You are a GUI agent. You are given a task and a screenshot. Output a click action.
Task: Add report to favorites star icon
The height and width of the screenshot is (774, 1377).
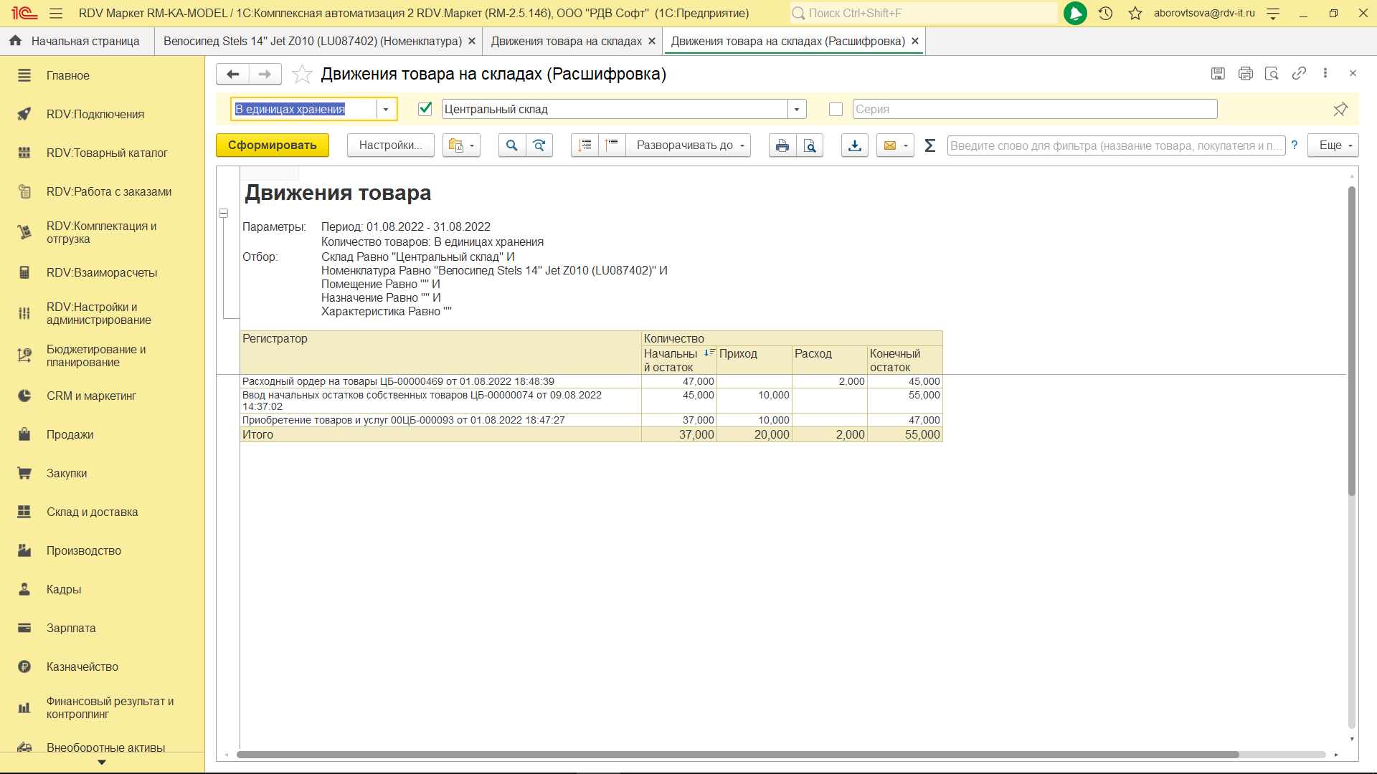pos(302,74)
